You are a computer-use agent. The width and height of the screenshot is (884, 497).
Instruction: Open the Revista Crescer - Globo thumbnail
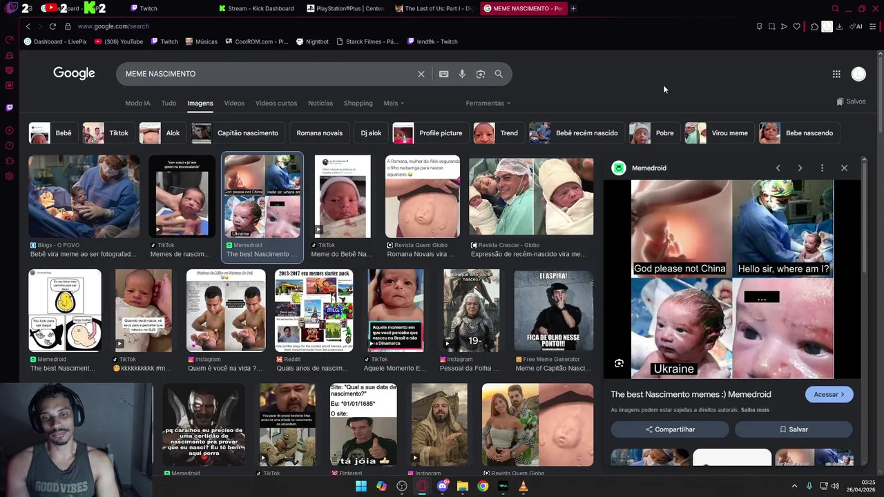coord(531,196)
